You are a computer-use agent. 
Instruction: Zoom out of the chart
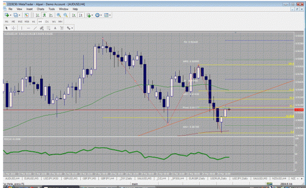click(66, 15)
